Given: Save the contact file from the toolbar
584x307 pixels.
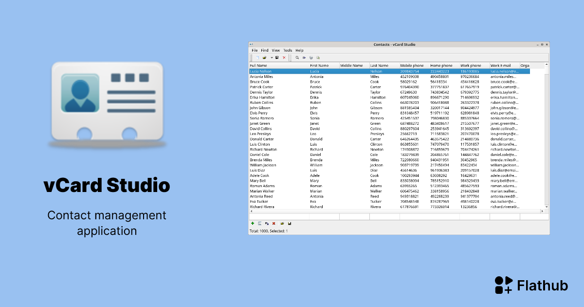Looking at the screenshot, I should point(277,57).
